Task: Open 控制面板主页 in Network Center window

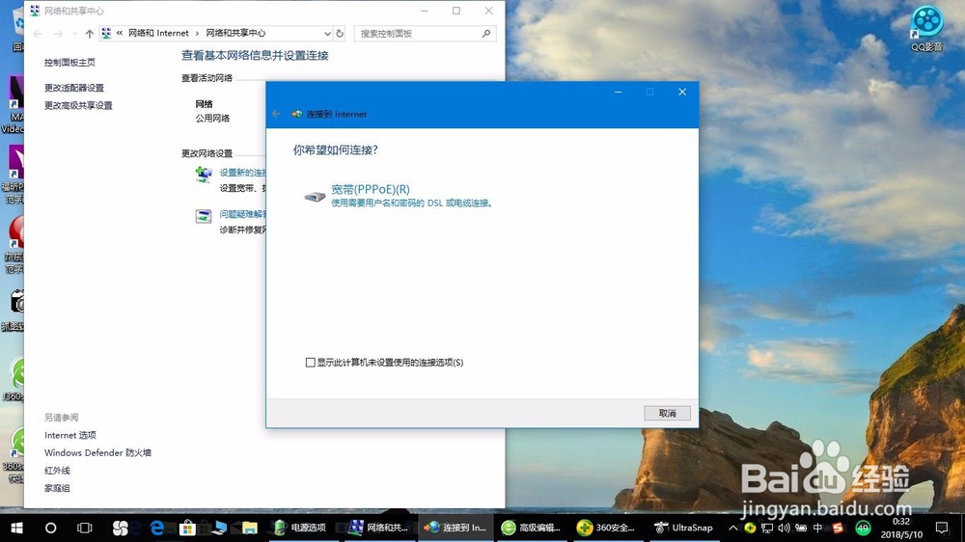Action: click(69, 62)
